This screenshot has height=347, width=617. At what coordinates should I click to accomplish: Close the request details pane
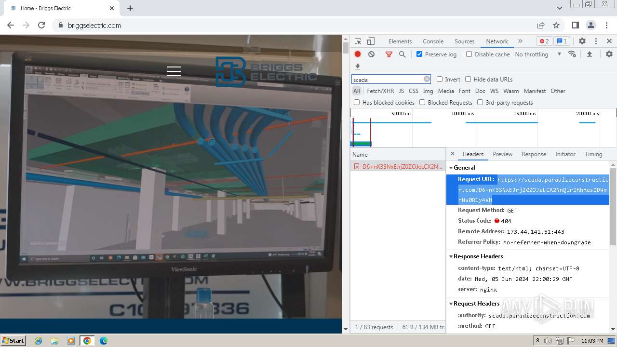[x=452, y=154]
